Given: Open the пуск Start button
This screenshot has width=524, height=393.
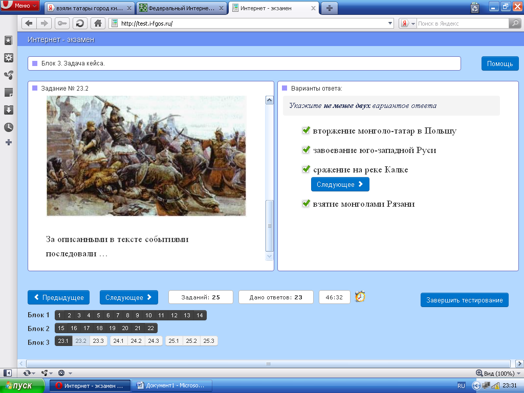Looking at the screenshot, I should (22, 386).
